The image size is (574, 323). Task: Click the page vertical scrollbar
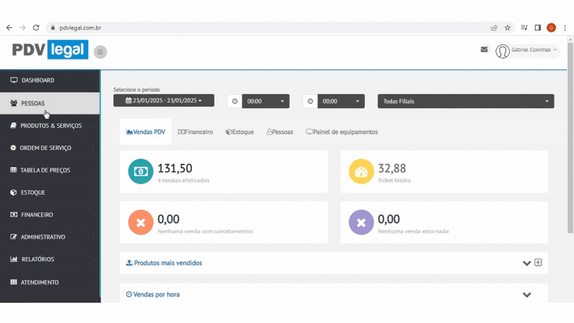(570, 138)
